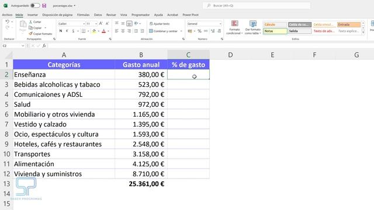Apply thousands separator style icon
This screenshot has height=210, width=374.
coord(206,31)
